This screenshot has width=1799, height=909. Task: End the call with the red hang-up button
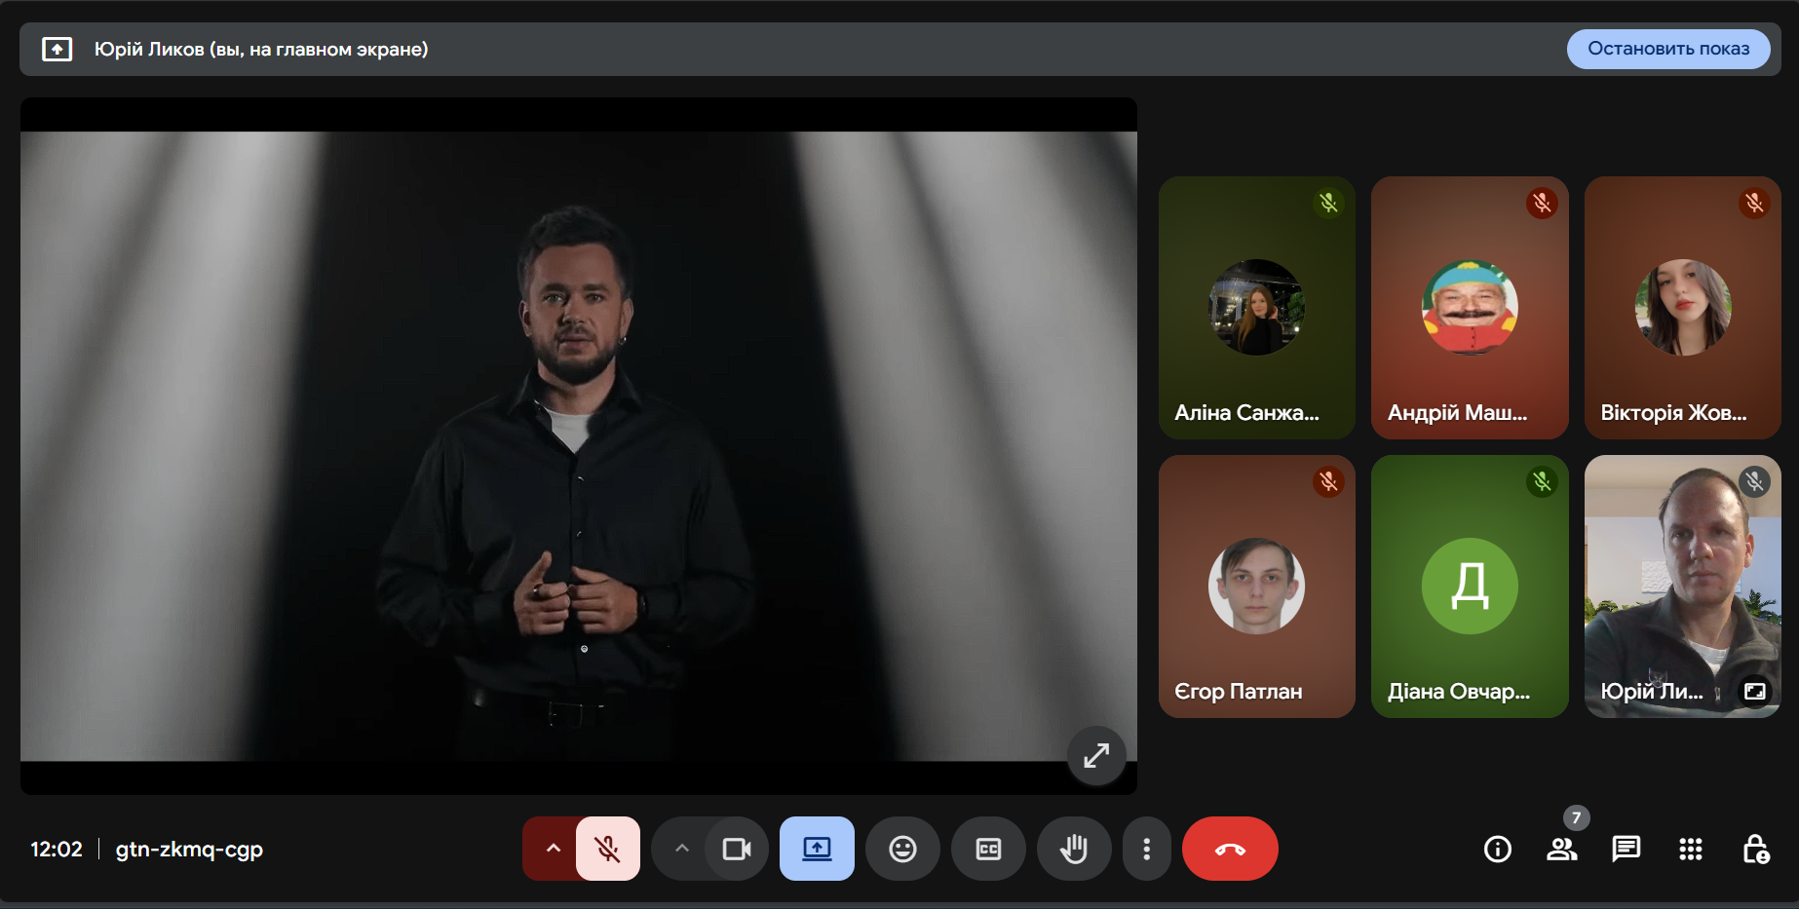tap(1230, 849)
